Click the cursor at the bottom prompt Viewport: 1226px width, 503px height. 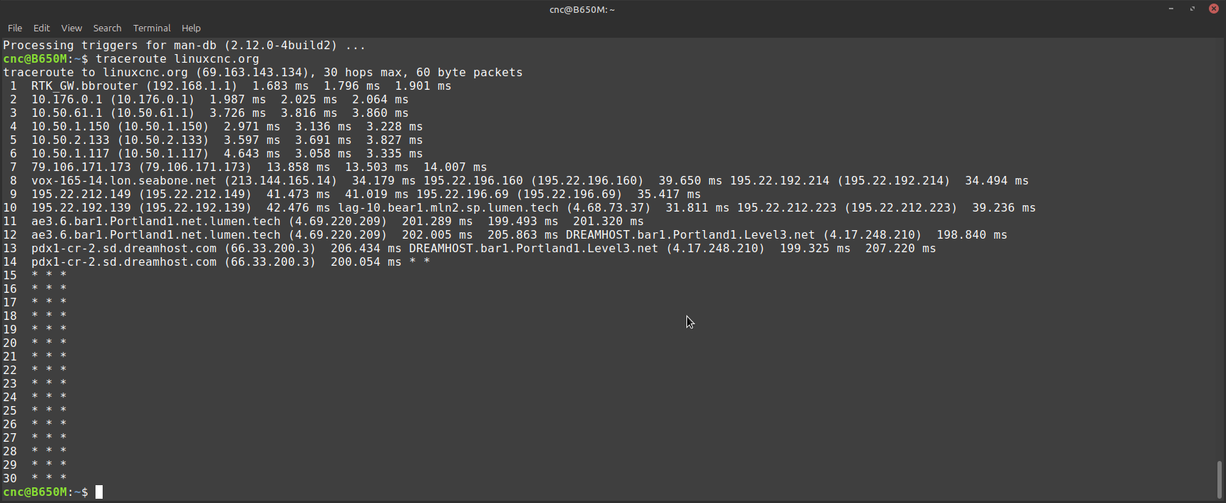99,492
